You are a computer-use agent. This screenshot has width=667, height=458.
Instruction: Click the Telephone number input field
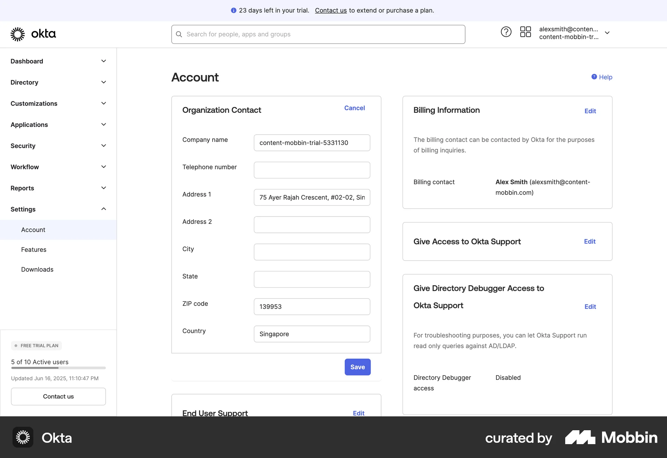[x=312, y=170]
